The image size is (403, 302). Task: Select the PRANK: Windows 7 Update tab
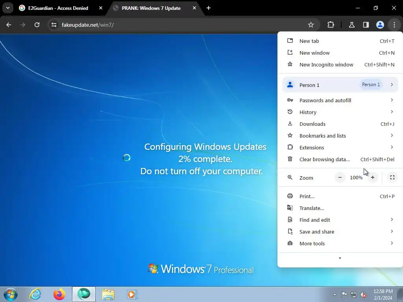pos(155,8)
